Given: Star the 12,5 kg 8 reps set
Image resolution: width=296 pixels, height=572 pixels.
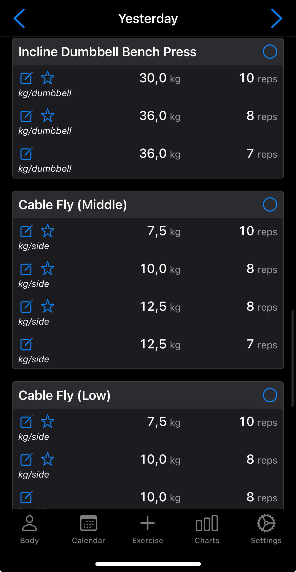Looking at the screenshot, I should coord(47,306).
